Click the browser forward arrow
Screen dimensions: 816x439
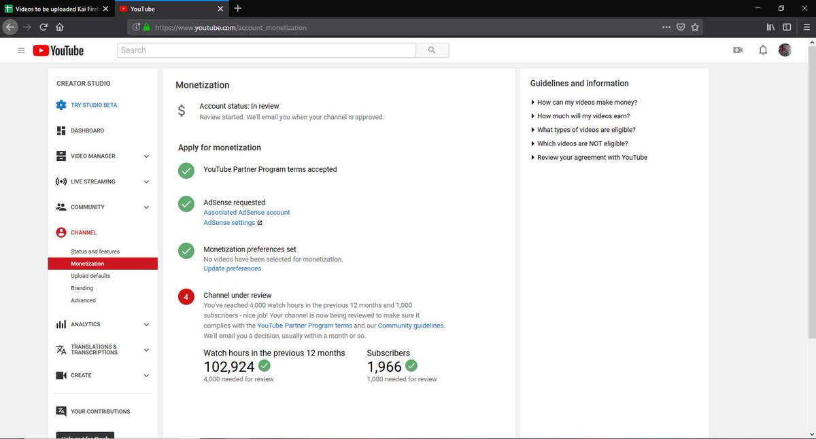tap(27, 27)
